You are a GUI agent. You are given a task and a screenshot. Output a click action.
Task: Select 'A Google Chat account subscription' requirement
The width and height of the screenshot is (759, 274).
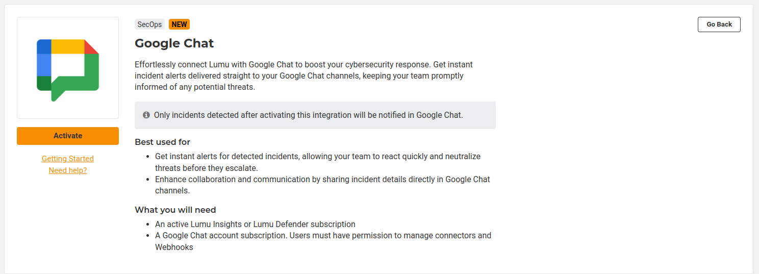click(x=323, y=236)
